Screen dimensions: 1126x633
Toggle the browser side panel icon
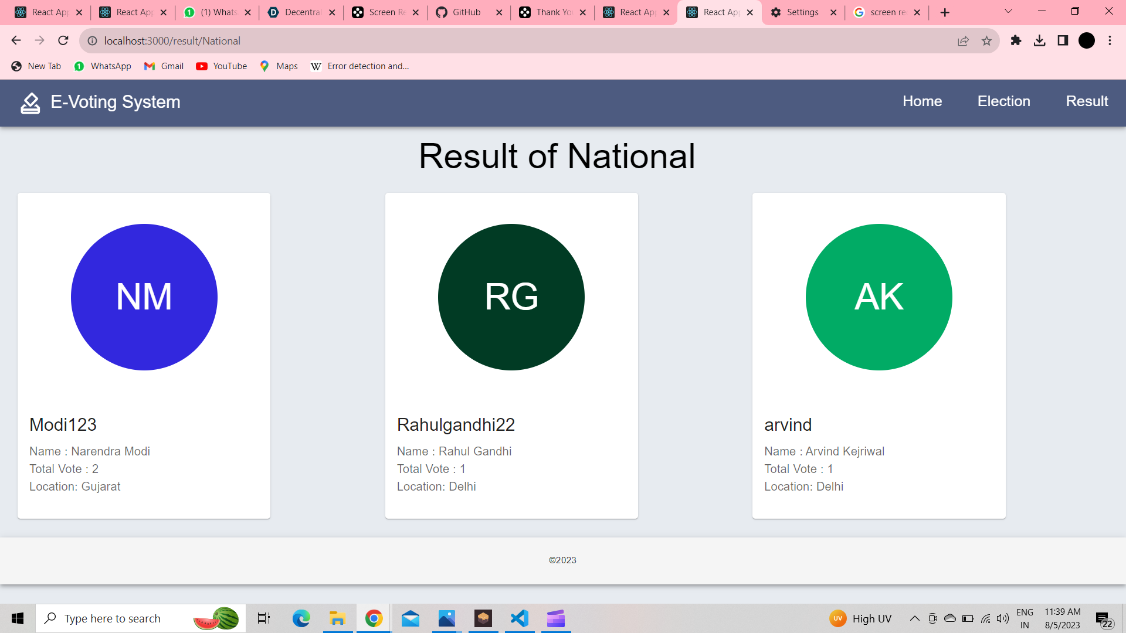coord(1063,40)
